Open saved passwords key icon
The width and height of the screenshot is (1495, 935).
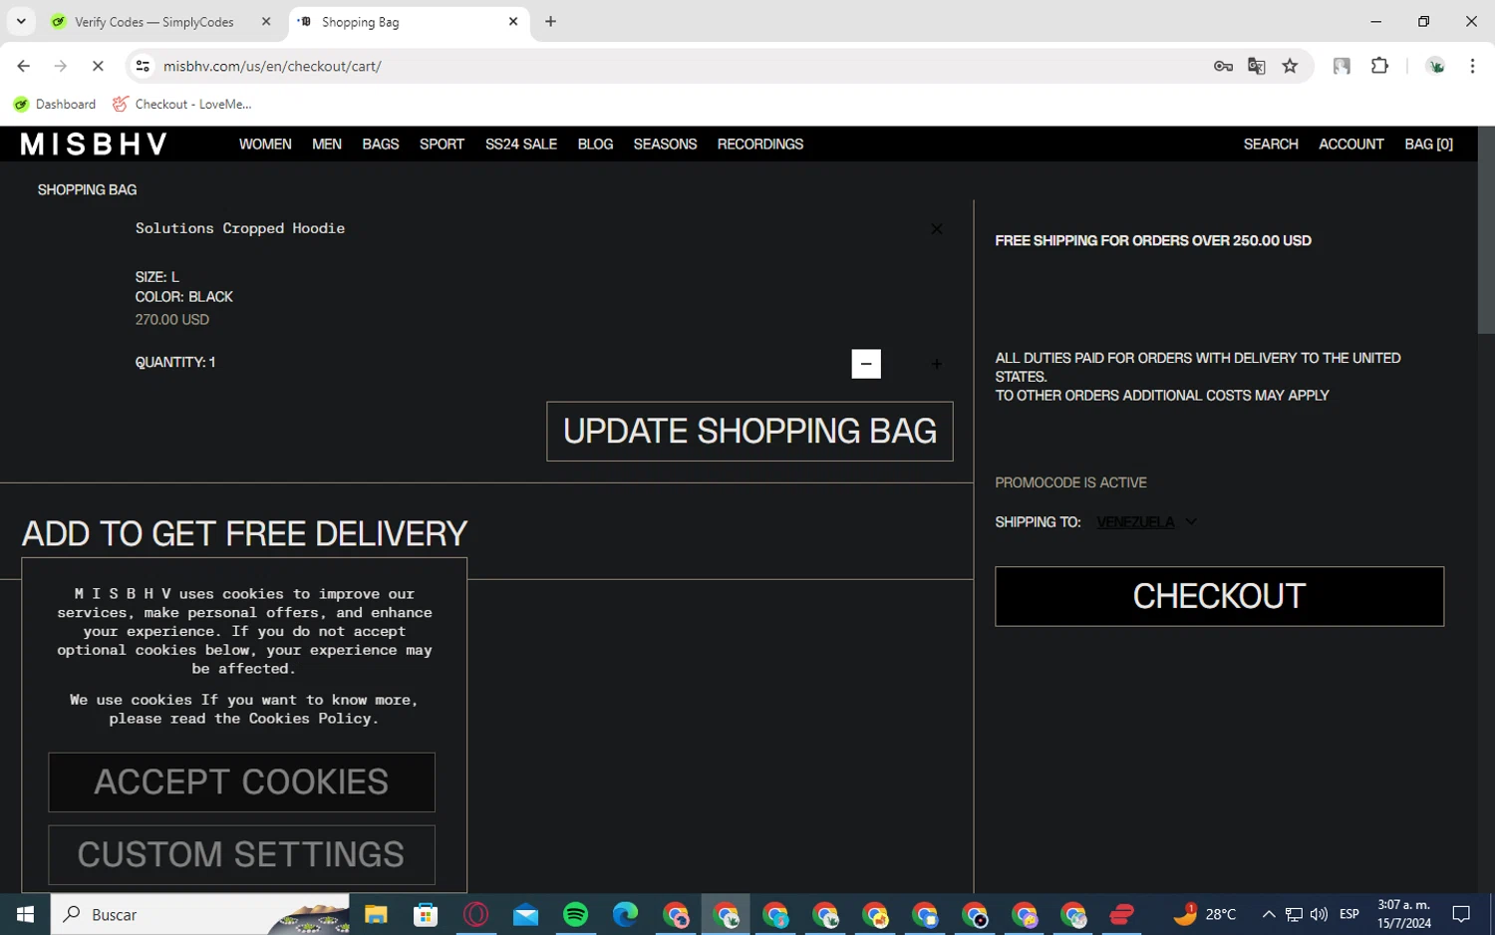[x=1223, y=66]
